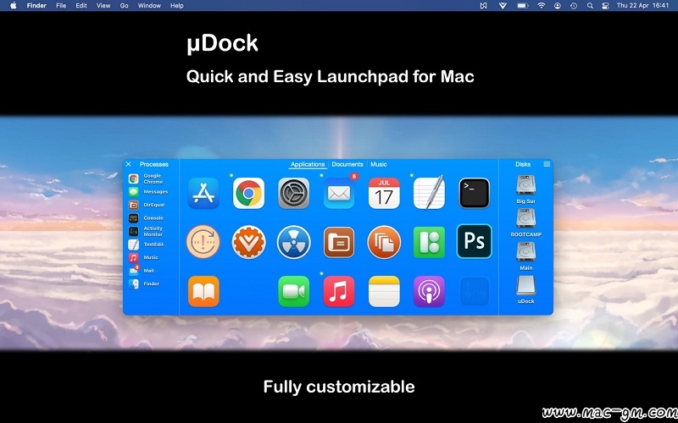Open the Terminal app icon
The width and height of the screenshot is (678, 423).
coord(475,194)
